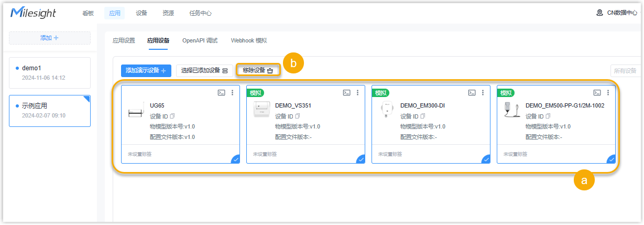The height and width of the screenshot is (225, 644).
Task: Select the 示例应用 application in sidebar
Action: tap(50, 111)
